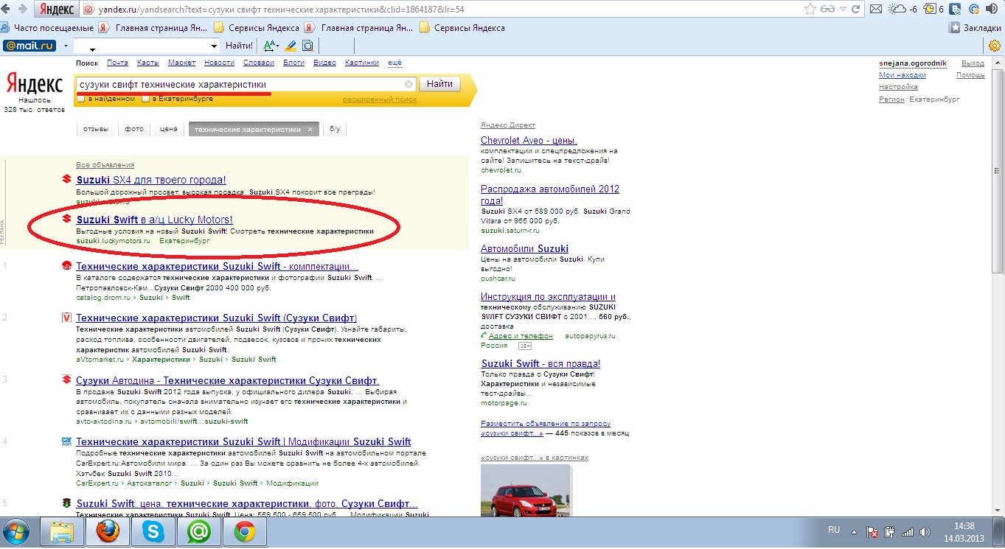Click the @mail.ru logo button
1005x549 pixels.
click(x=29, y=46)
